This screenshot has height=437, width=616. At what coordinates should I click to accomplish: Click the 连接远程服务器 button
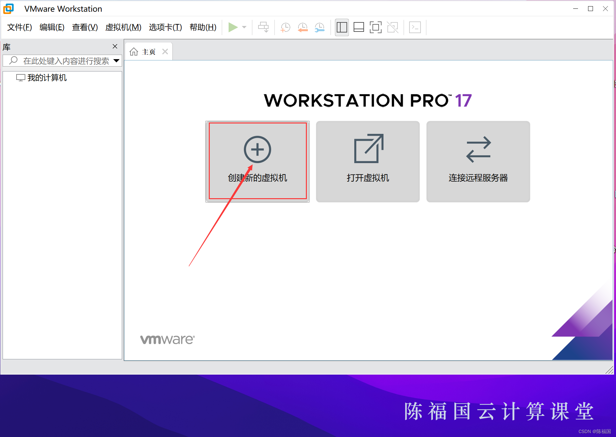pyautogui.click(x=478, y=161)
